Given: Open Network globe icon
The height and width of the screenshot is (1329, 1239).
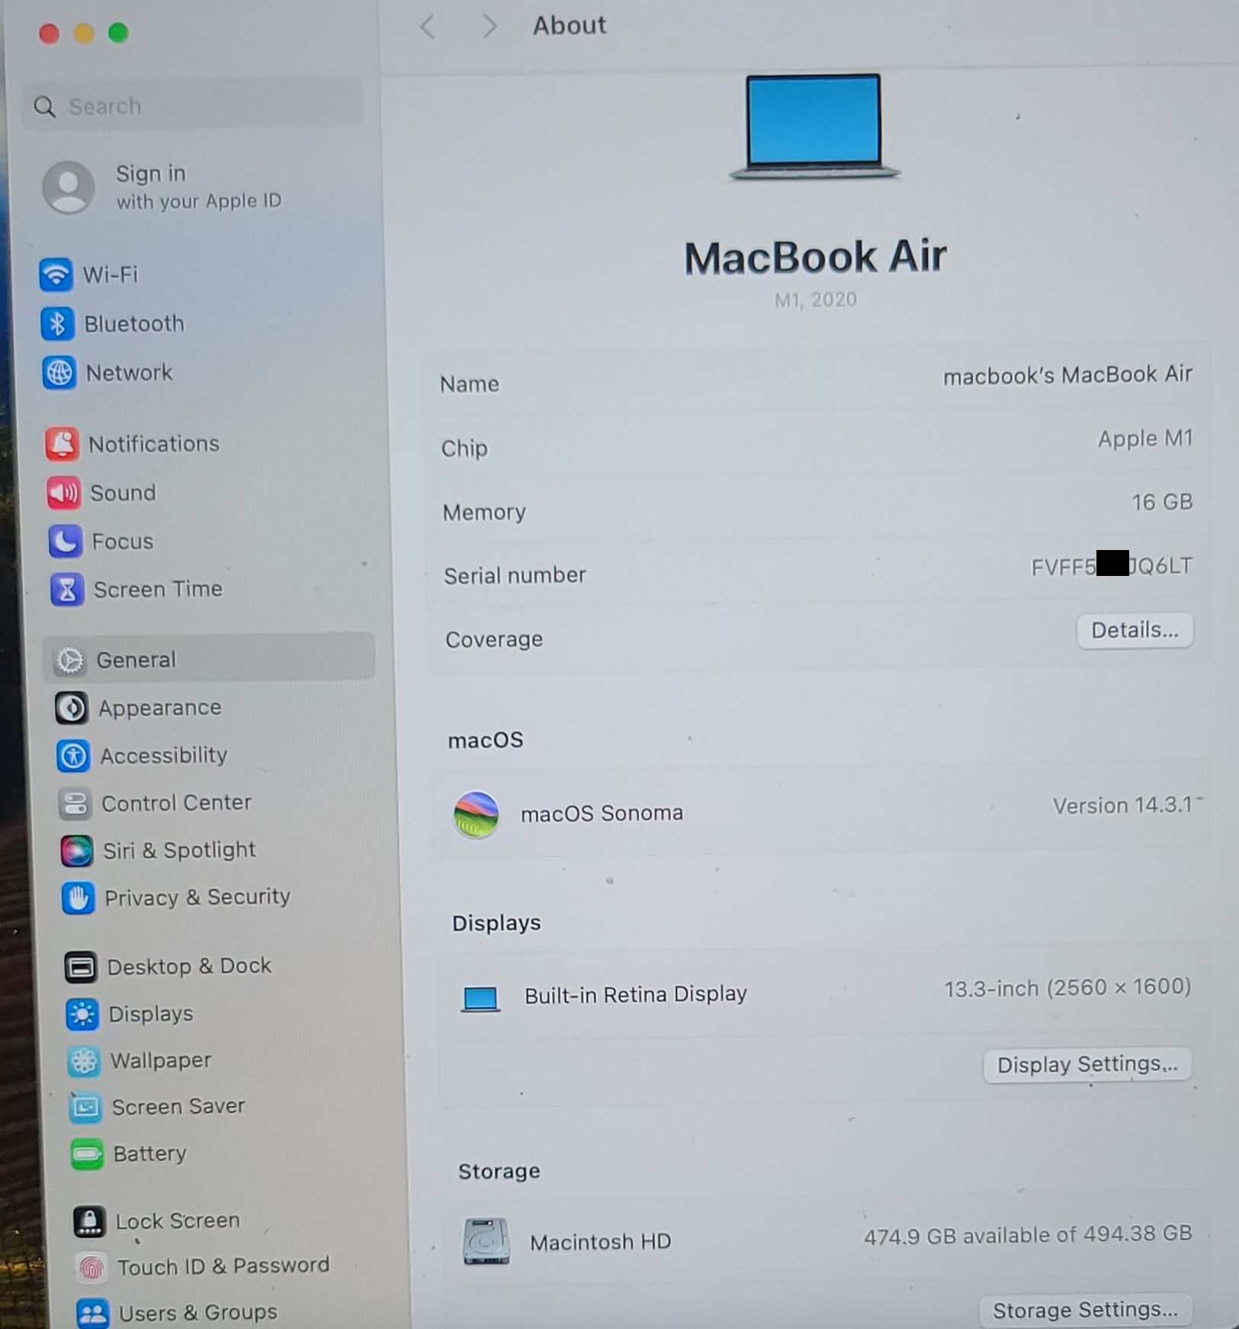Looking at the screenshot, I should (x=59, y=373).
